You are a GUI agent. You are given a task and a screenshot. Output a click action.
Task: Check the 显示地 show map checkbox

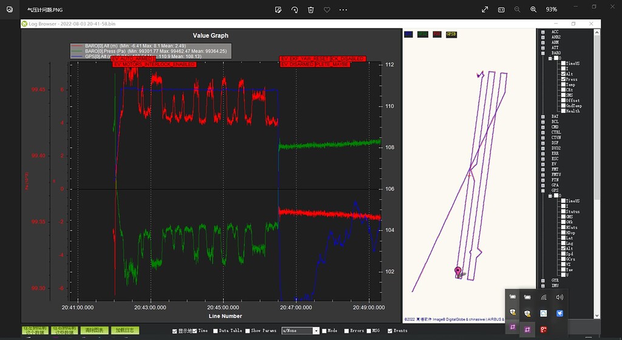(x=174, y=331)
